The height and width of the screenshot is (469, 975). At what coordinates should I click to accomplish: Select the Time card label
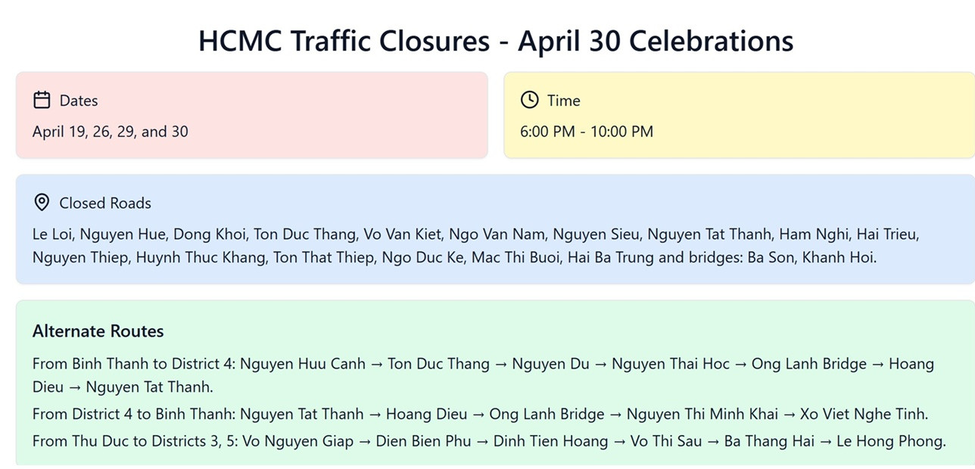[x=564, y=101]
